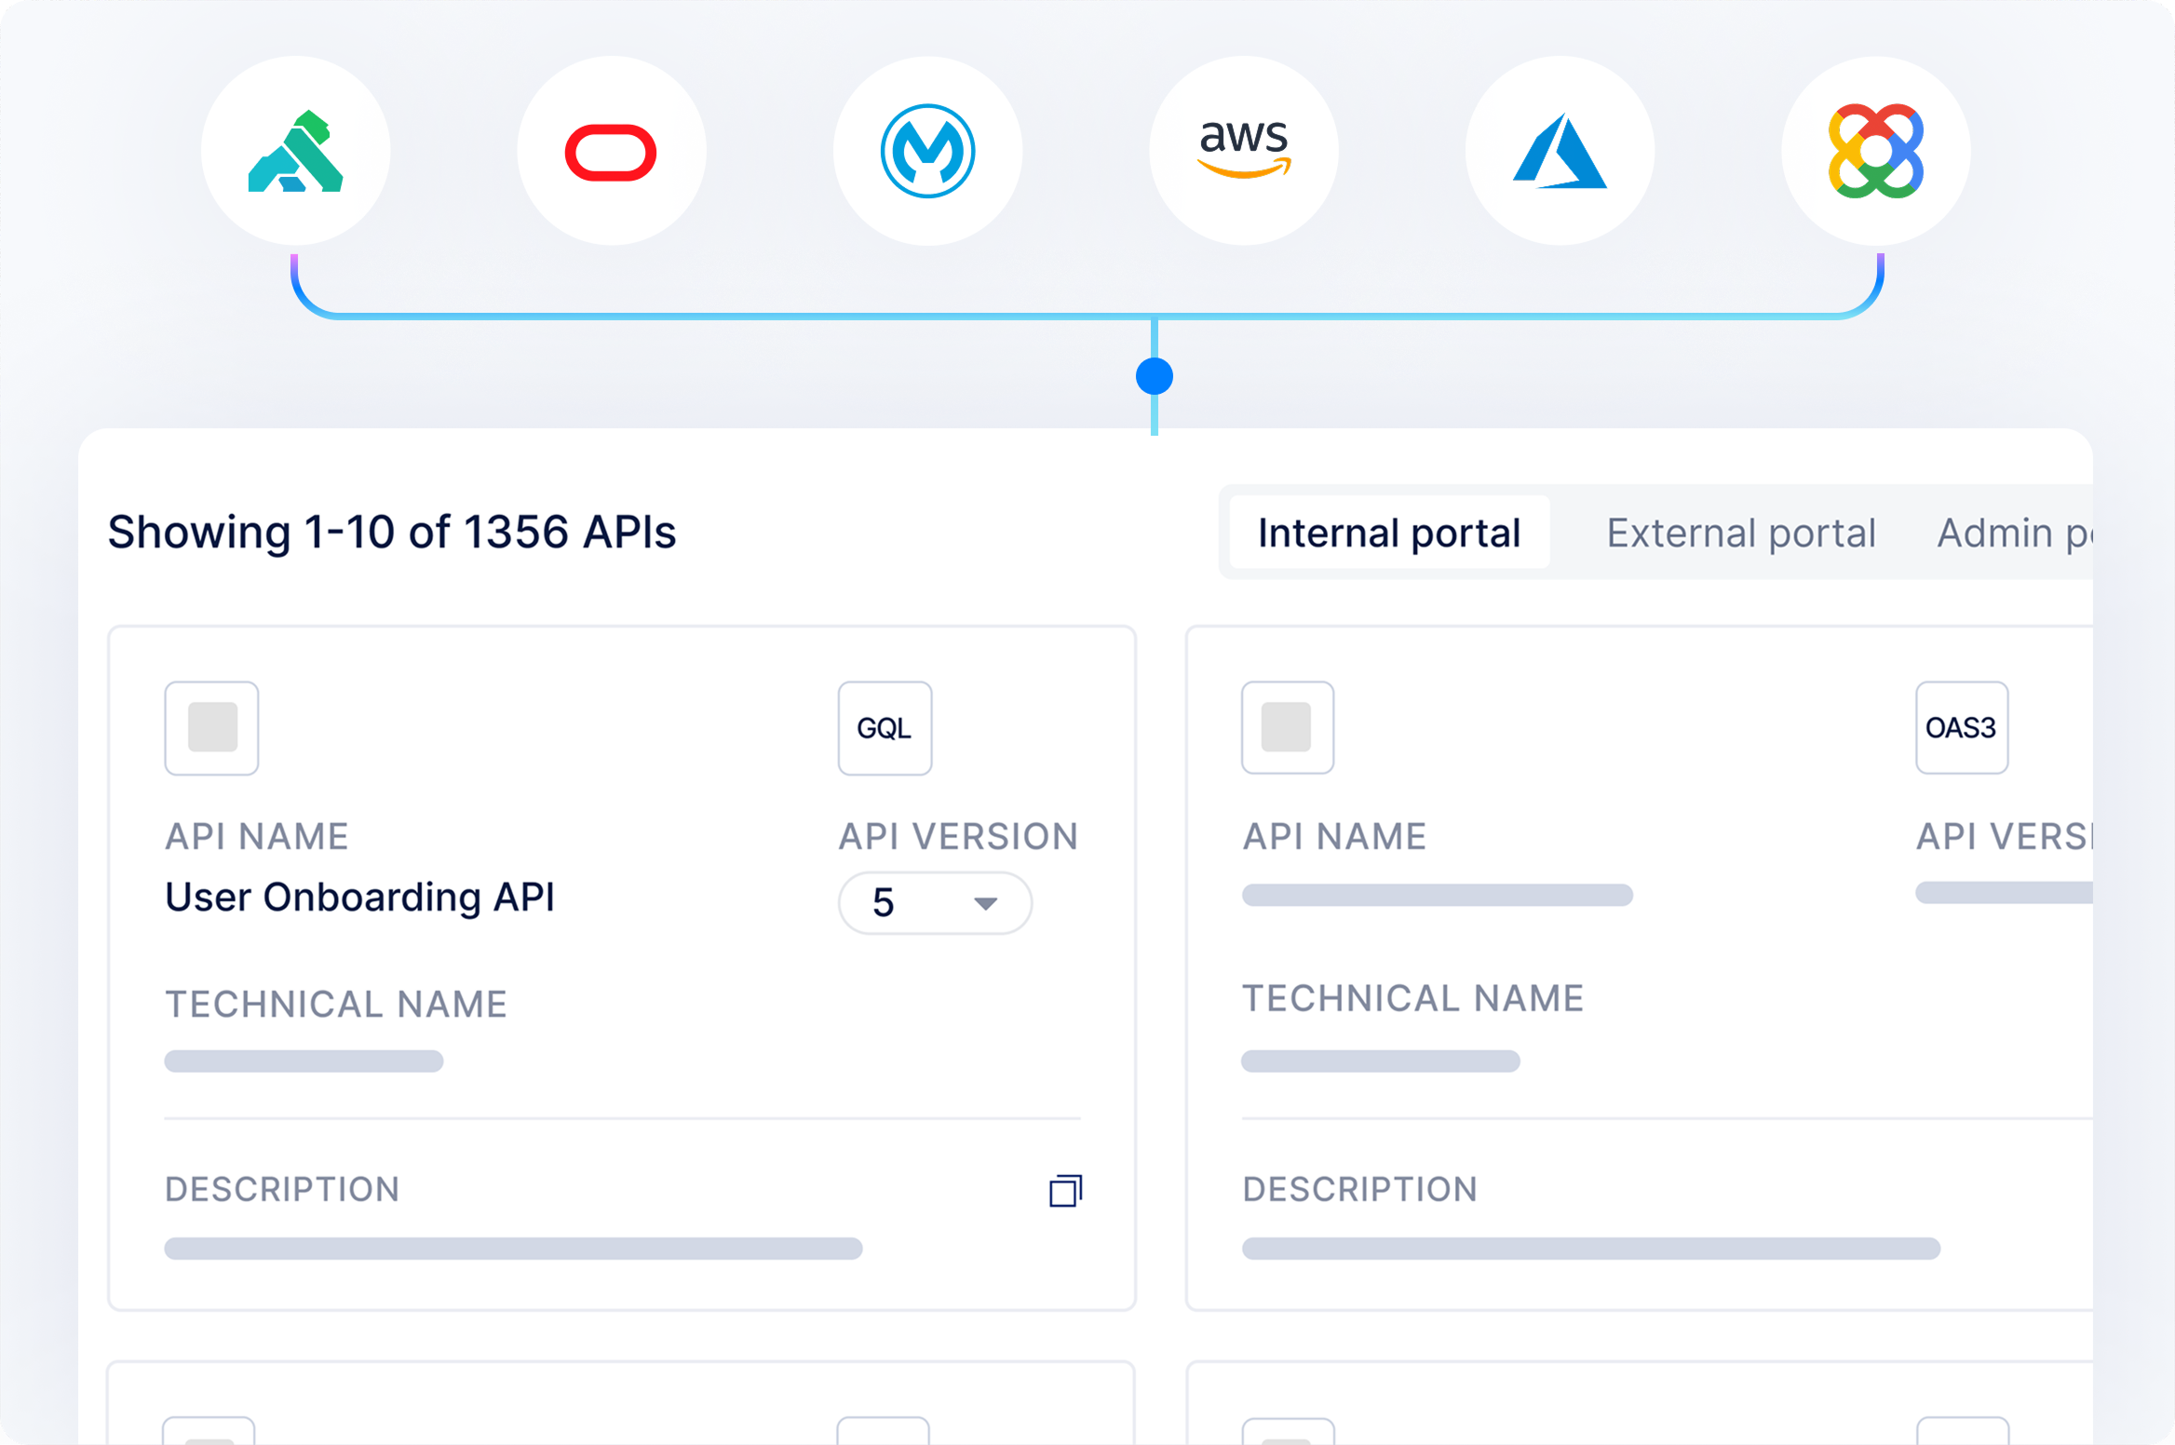Click the MuleSoft logo icon

927,152
